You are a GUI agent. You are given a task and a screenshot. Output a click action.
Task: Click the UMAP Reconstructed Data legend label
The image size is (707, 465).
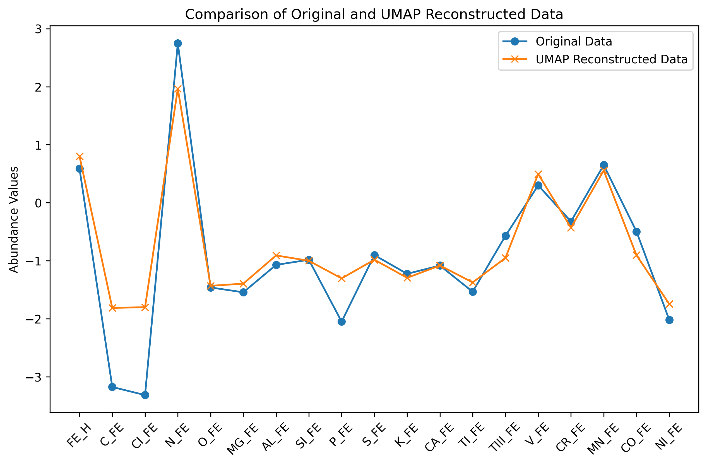(x=611, y=59)
